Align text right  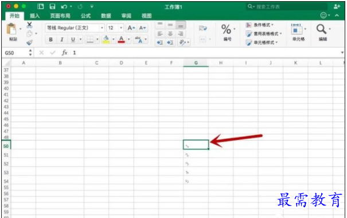click(x=181, y=34)
